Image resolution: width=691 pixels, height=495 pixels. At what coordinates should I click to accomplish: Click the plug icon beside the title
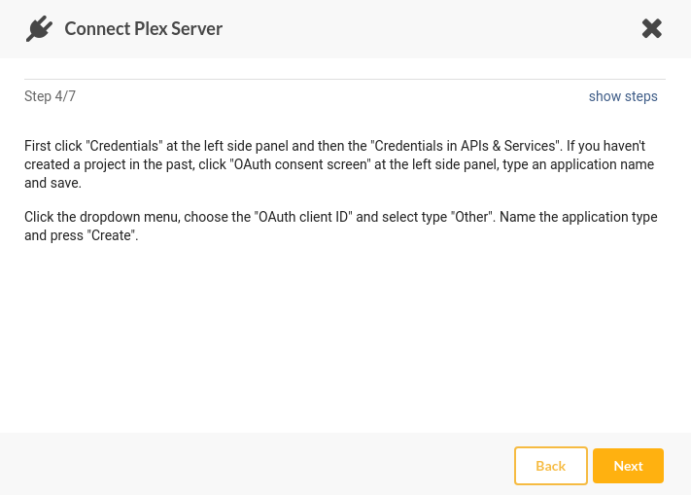[39, 28]
